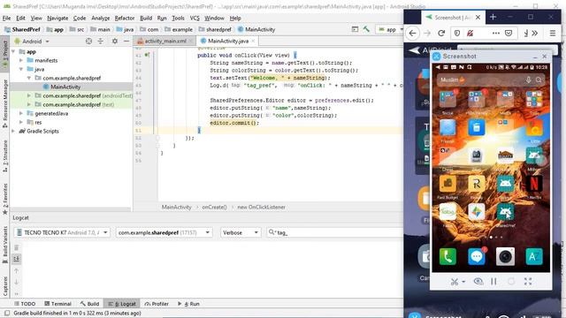The image size is (566, 318).
Task: Open Project panel settings gear
Action: point(115,42)
